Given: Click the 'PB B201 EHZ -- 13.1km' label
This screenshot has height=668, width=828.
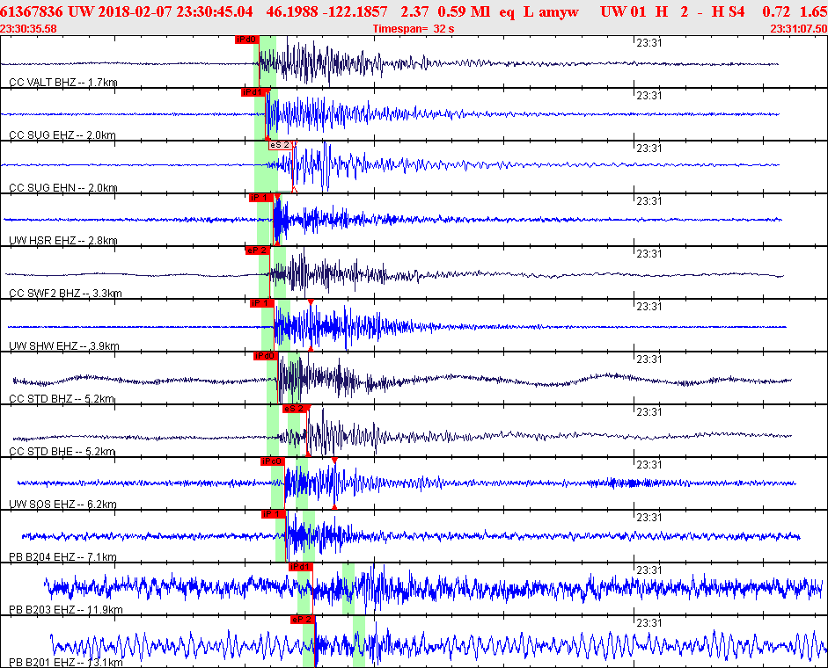Looking at the screenshot, I should coord(66,662).
